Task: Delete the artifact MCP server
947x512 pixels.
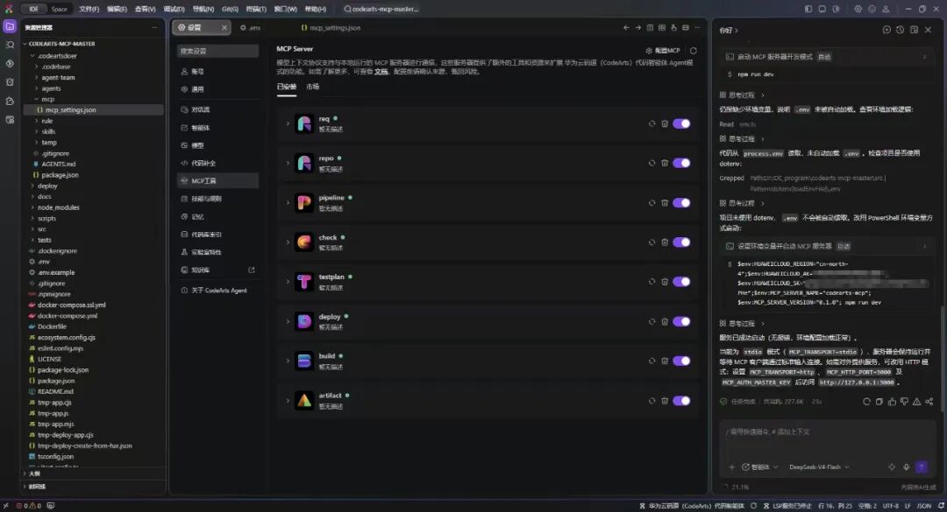Action: pyautogui.click(x=665, y=401)
